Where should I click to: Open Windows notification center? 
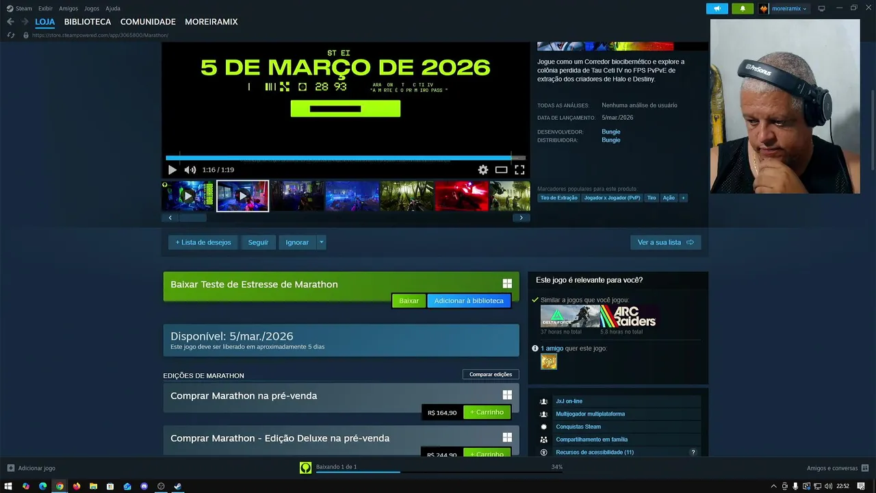point(861,486)
